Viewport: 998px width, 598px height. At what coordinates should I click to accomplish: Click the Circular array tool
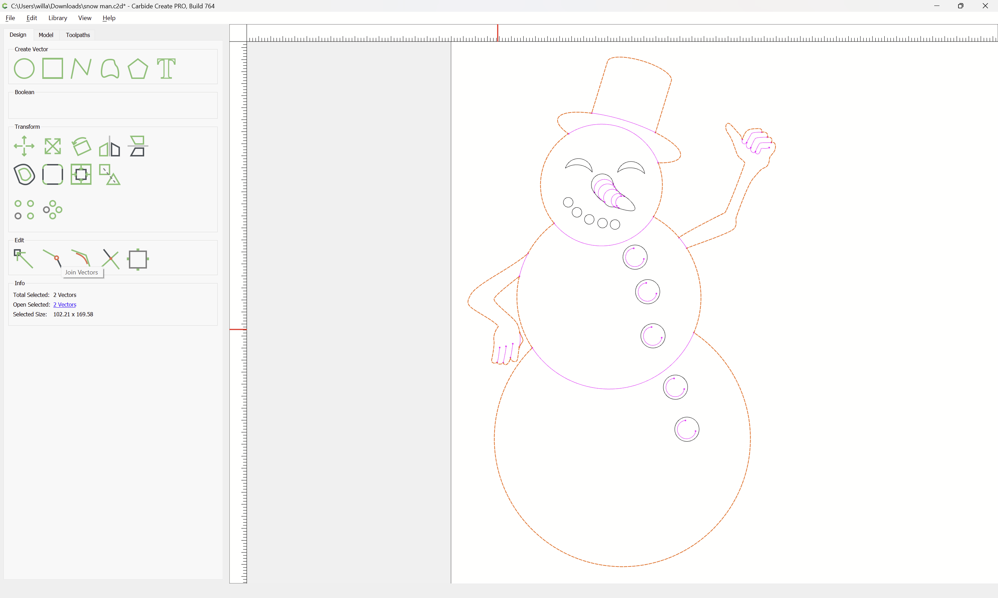52,209
